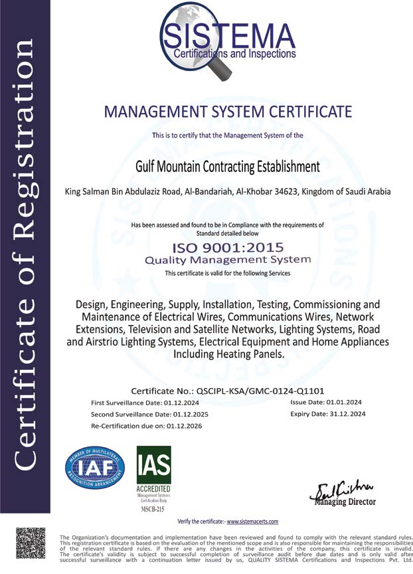Click the Managing Director signature
The height and width of the screenshot is (574, 413).
(342, 490)
